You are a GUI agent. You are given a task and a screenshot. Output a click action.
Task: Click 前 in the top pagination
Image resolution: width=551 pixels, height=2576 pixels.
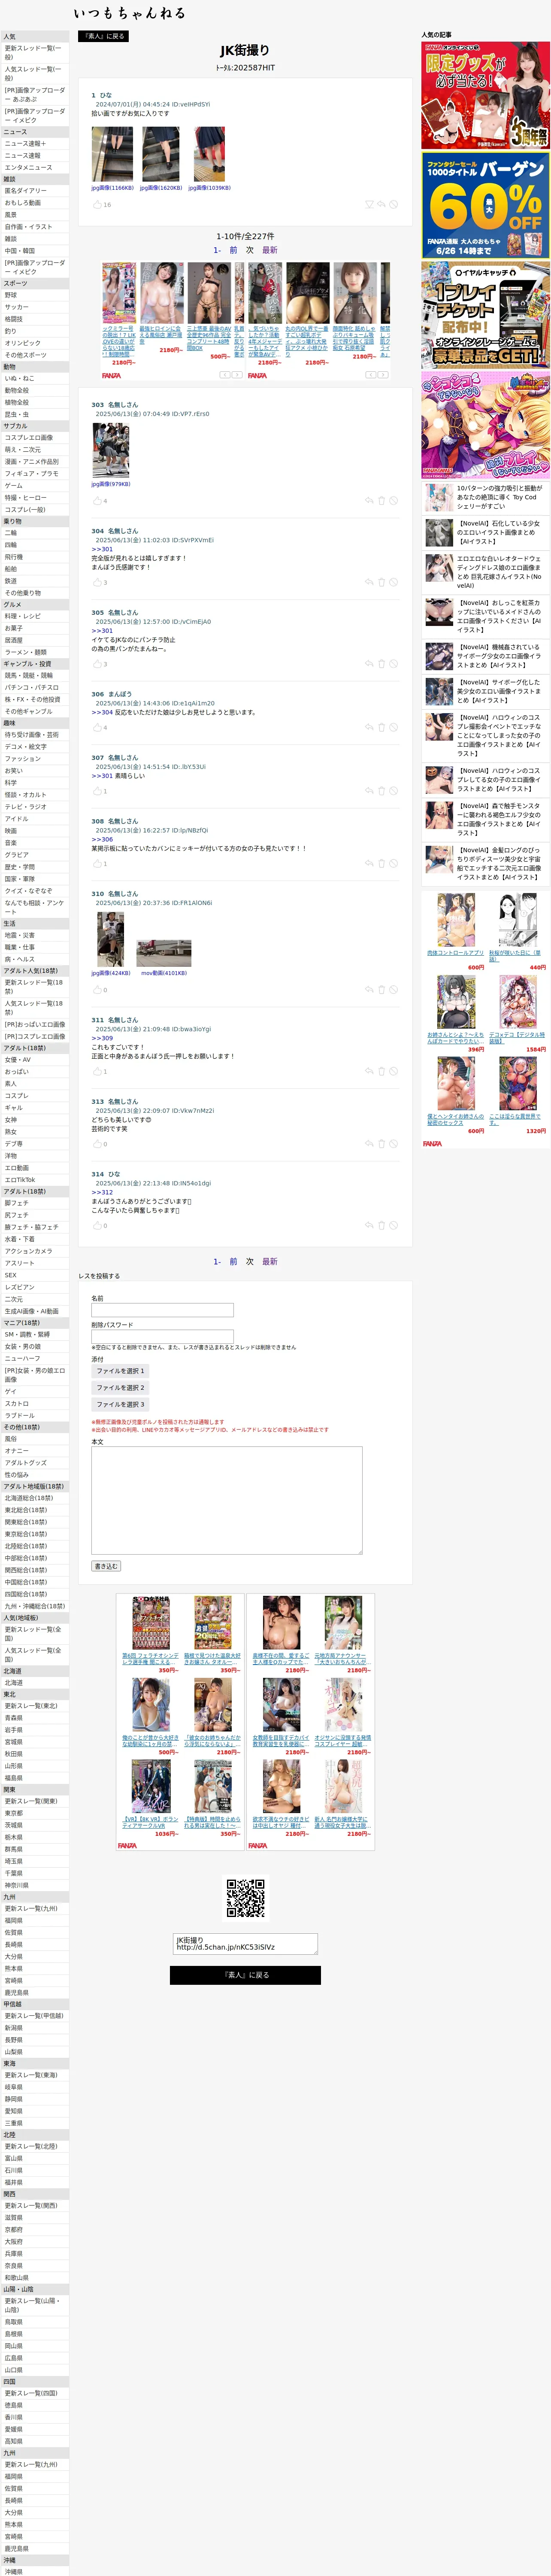(x=233, y=250)
